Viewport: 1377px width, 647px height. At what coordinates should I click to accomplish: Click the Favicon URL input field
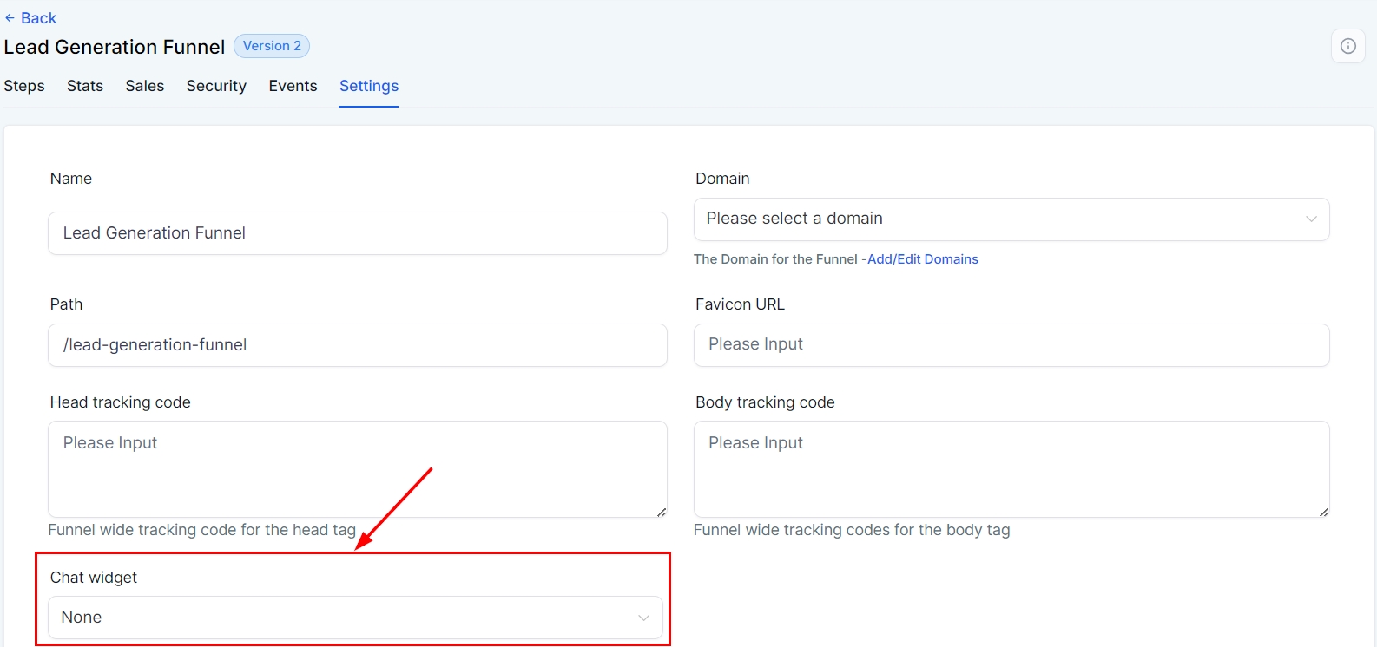[1011, 345]
